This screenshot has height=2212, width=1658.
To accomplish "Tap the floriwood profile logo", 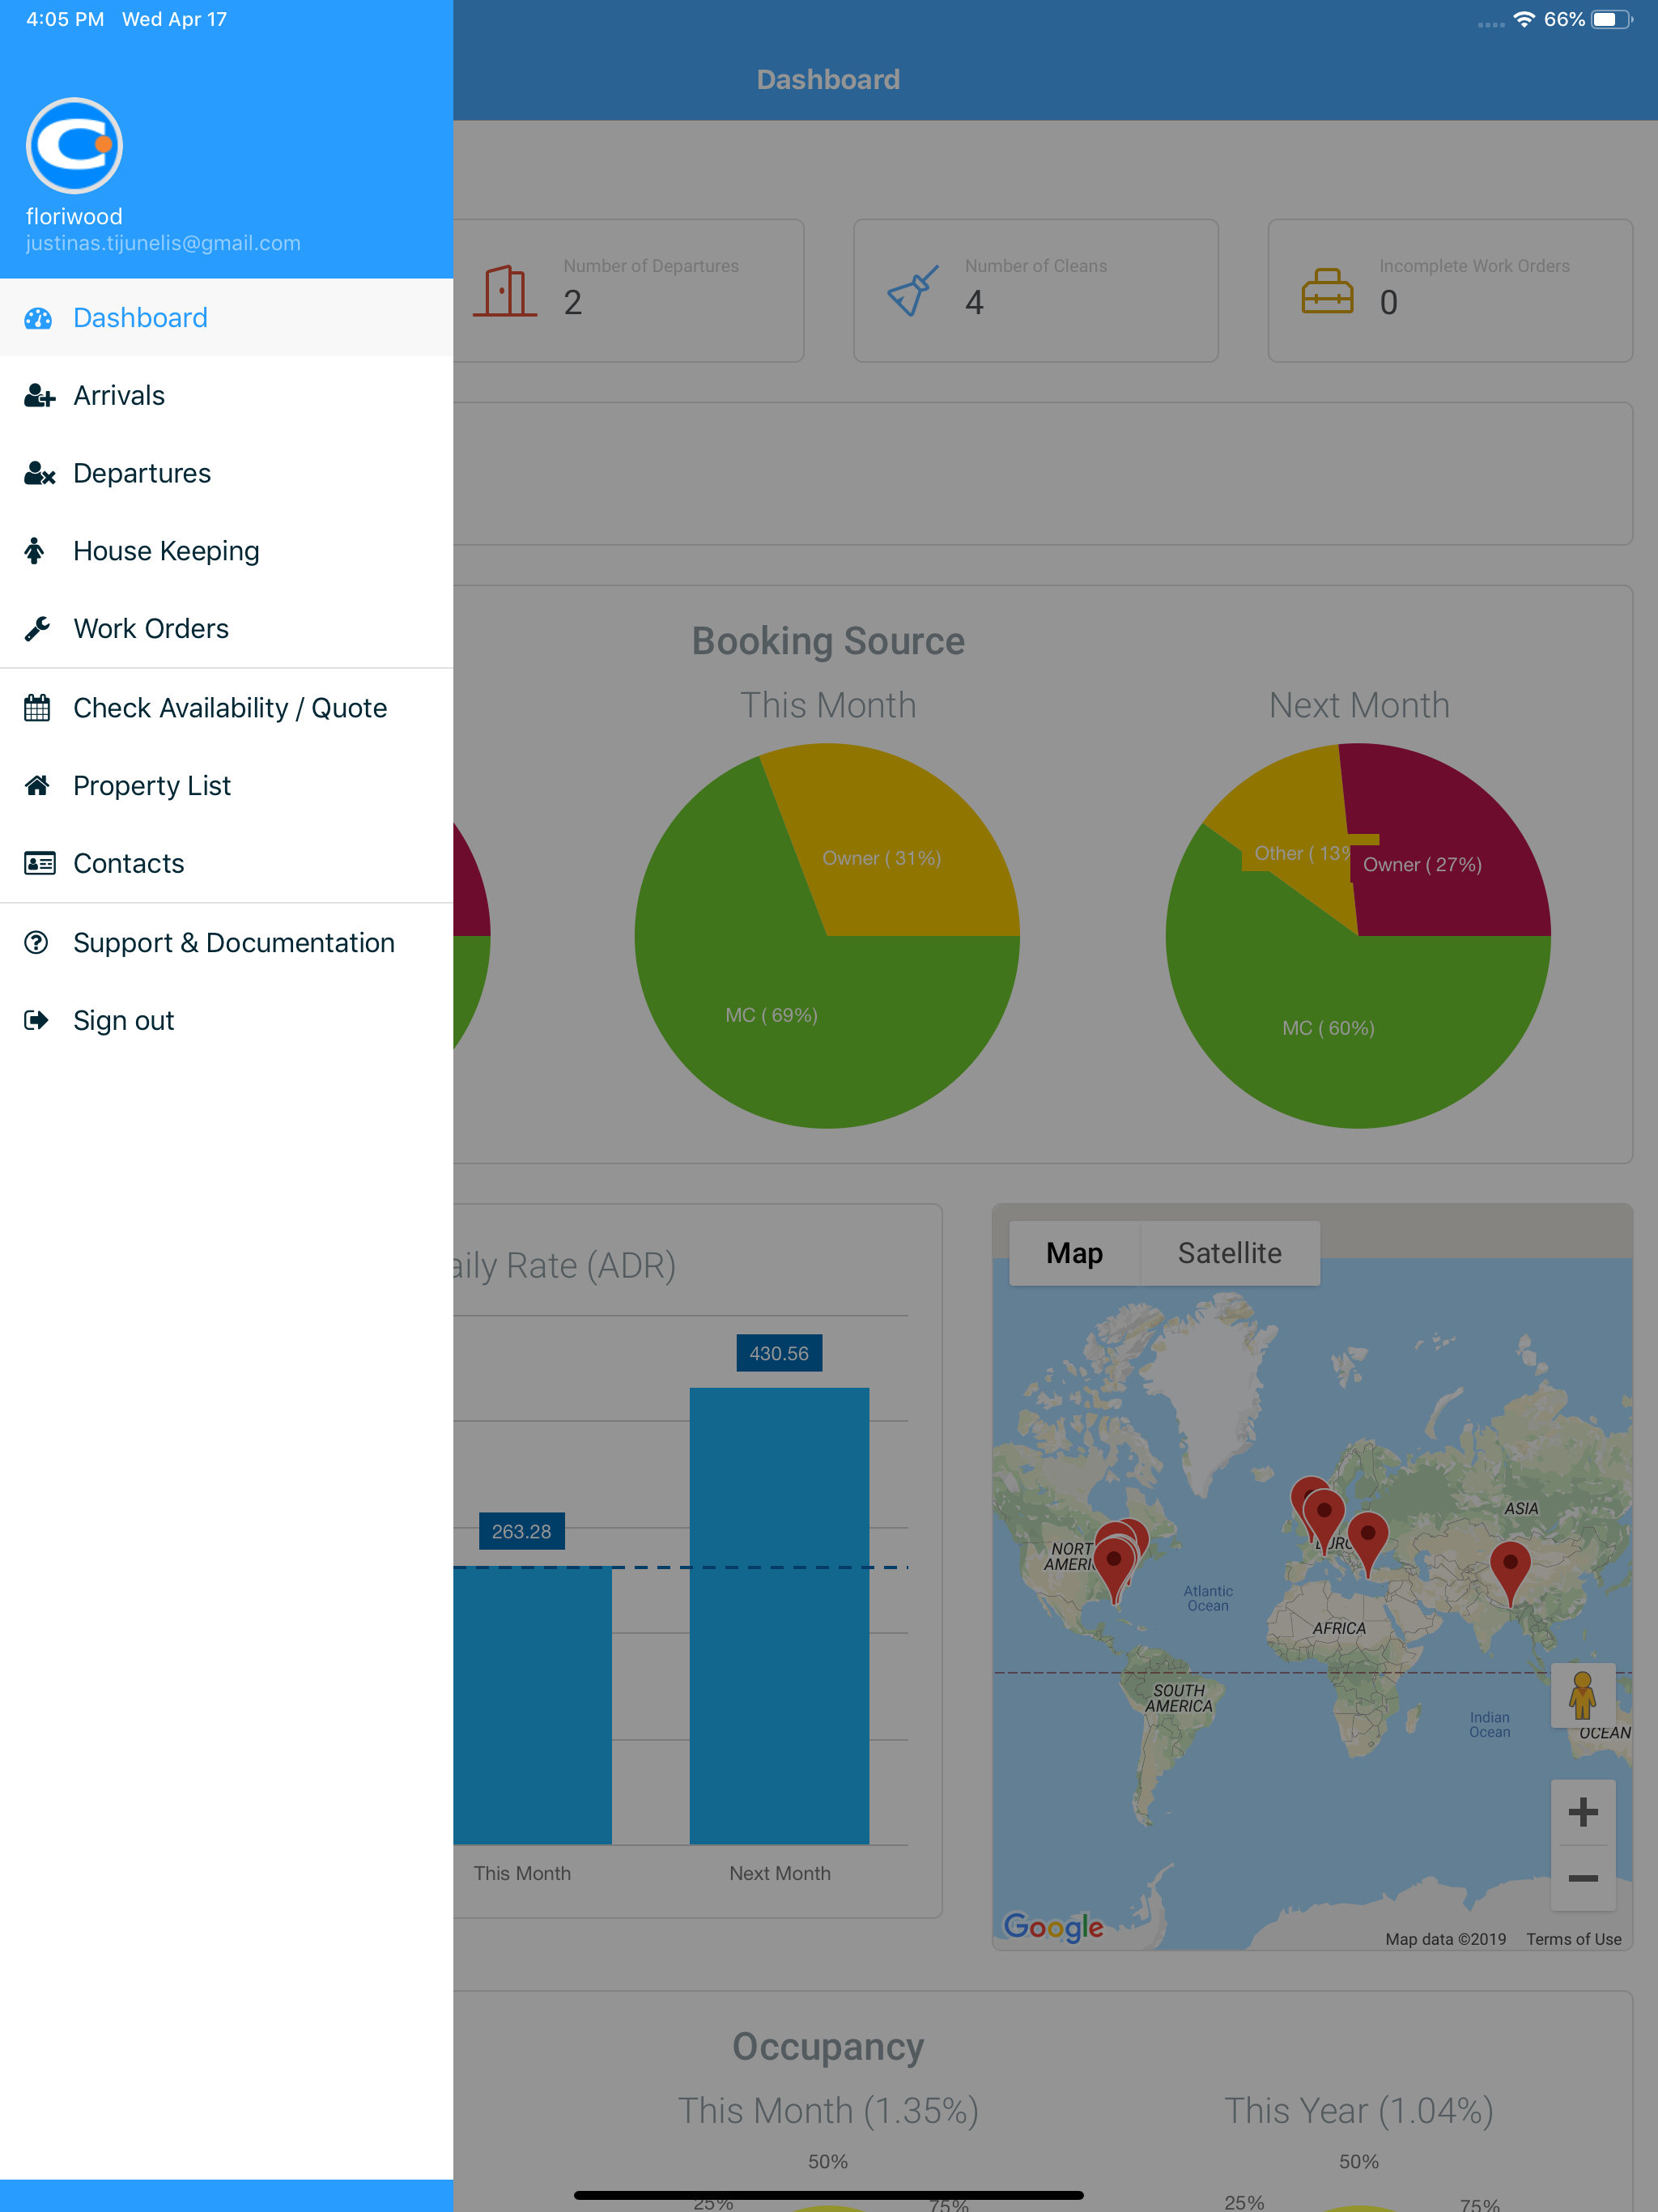I will (74, 146).
